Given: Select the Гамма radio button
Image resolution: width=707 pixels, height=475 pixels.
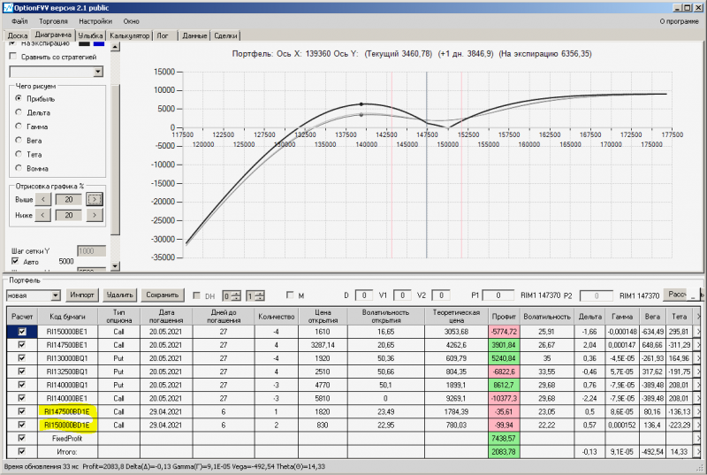Looking at the screenshot, I should 19,126.
